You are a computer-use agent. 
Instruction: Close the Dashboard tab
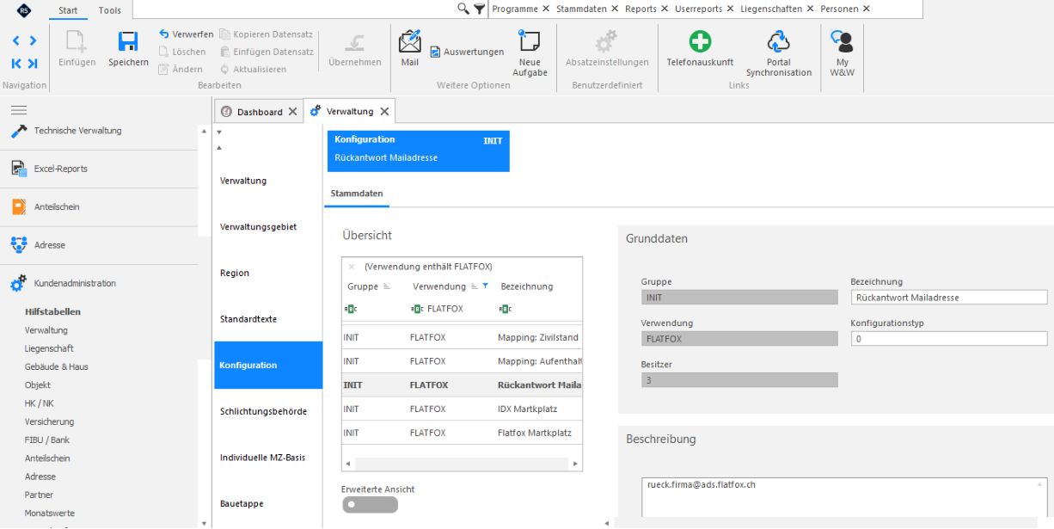292,112
